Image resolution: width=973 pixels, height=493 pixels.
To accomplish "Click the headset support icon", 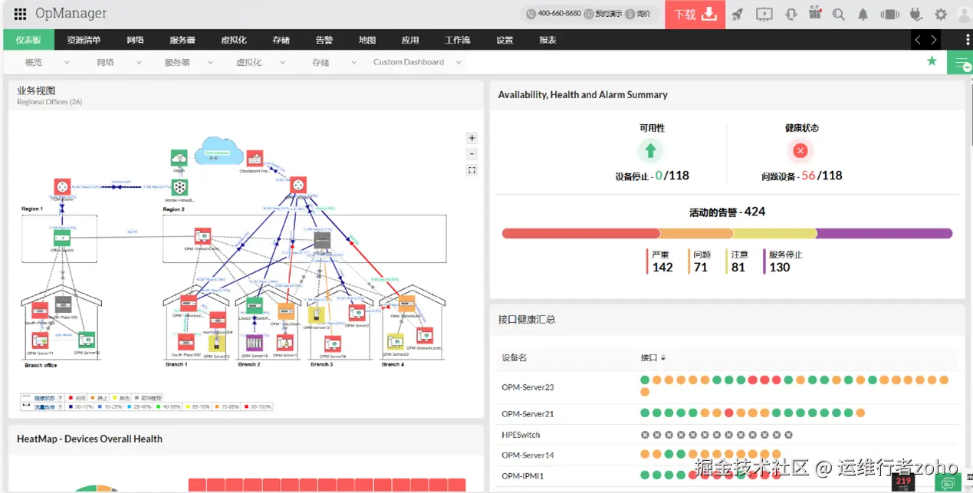I will click(791, 14).
